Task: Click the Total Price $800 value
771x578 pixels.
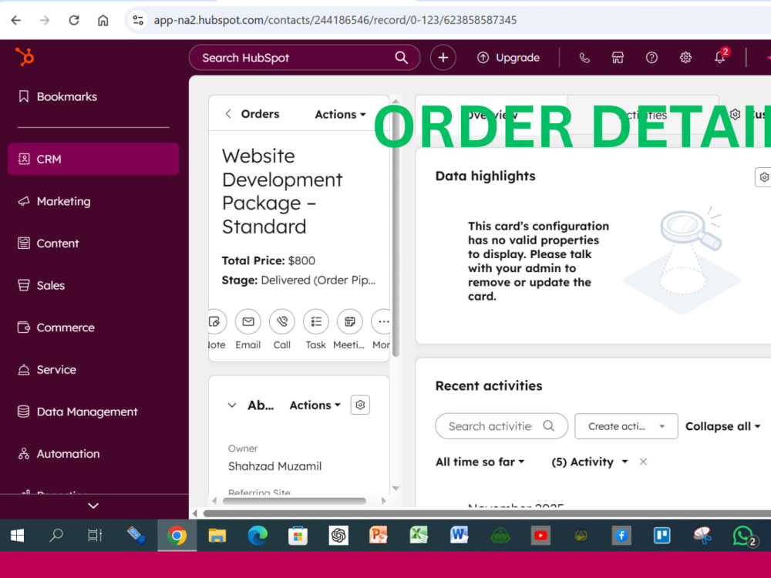Action: click(301, 260)
